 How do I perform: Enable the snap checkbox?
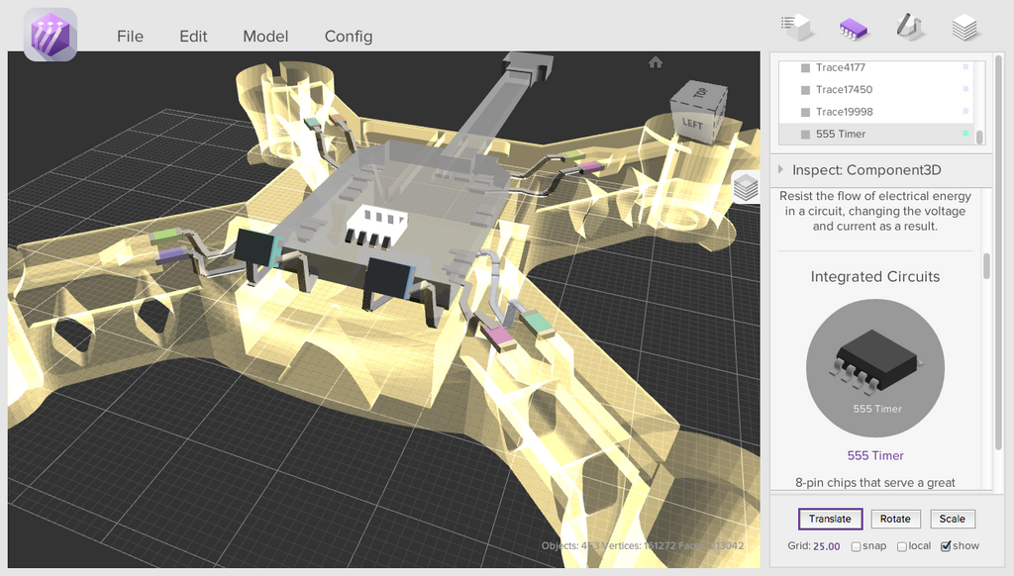856,546
